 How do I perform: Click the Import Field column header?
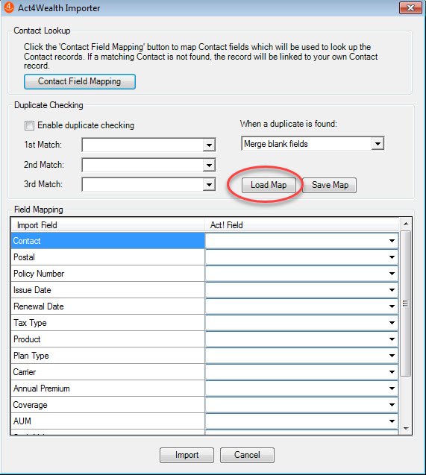(108, 225)
